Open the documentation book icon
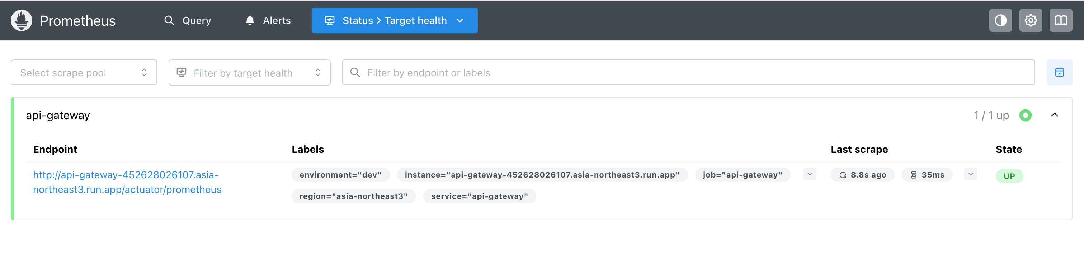Image resolution: width=1084 pixels, height=267 pixels. pyautogui.click(x=1060, y=20)
